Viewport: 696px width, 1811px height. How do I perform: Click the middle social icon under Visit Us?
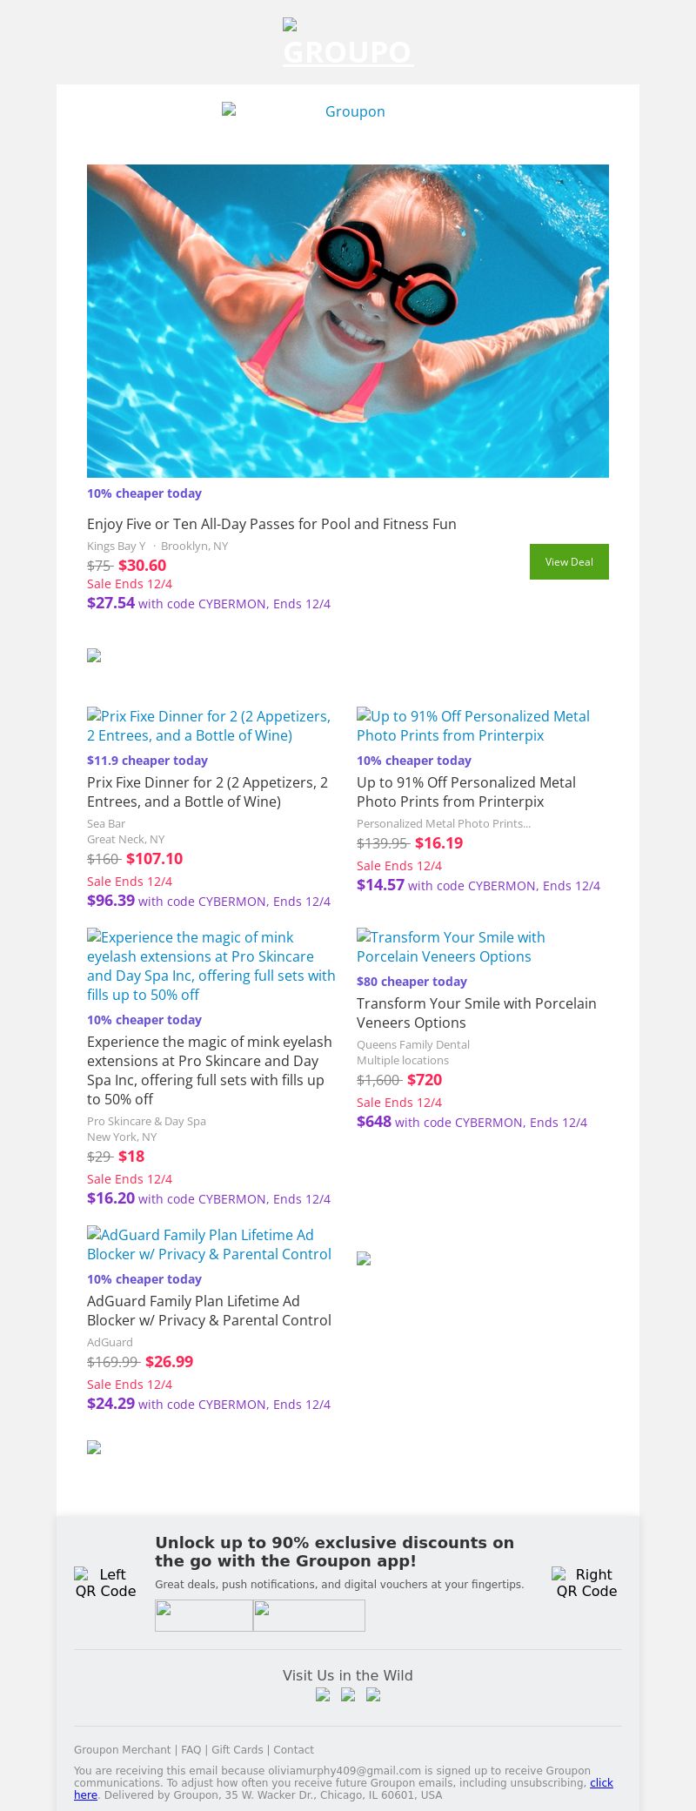[348, 1694]
